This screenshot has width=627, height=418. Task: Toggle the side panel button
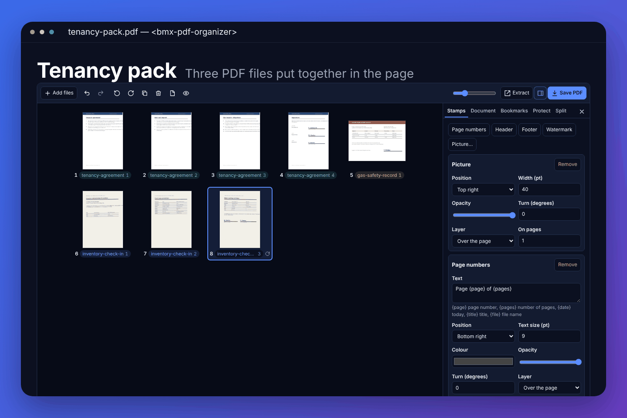540,93
